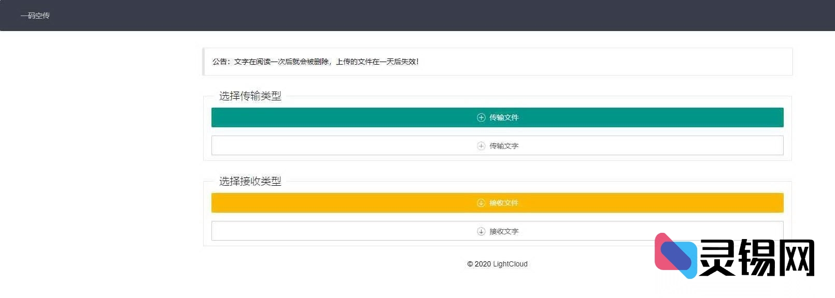Click the 灵锡网 watermark text
The width and height of the screenshot is (835, 298).
[757, 258]
